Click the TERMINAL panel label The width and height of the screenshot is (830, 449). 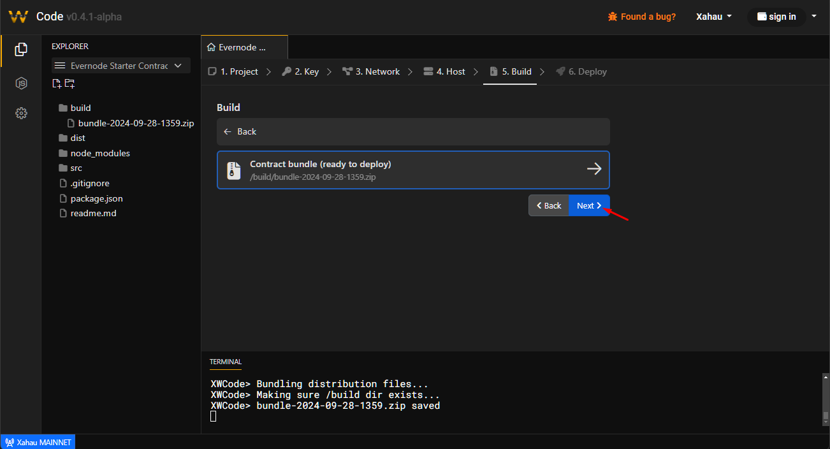pyautogui.click(x=226, y=362)
